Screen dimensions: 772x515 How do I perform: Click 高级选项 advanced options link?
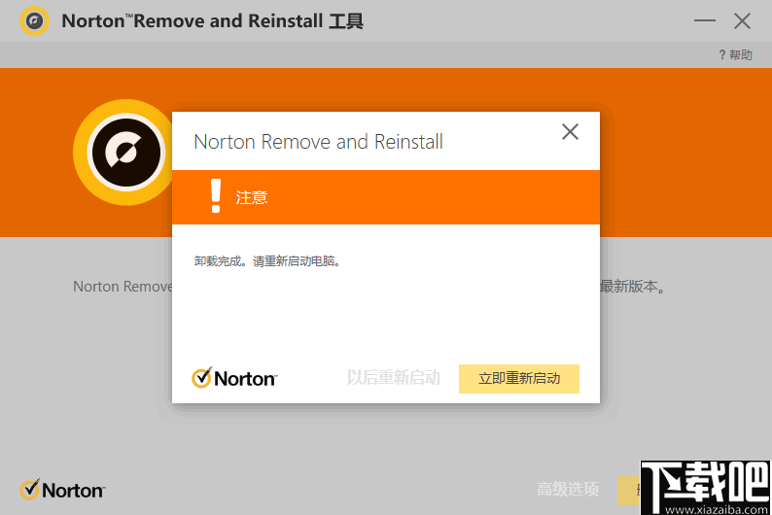point(568,489)
